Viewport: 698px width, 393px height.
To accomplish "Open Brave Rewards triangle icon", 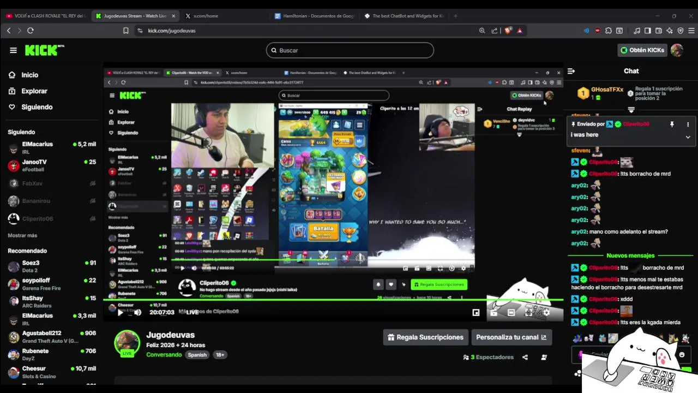I will 520,31.
